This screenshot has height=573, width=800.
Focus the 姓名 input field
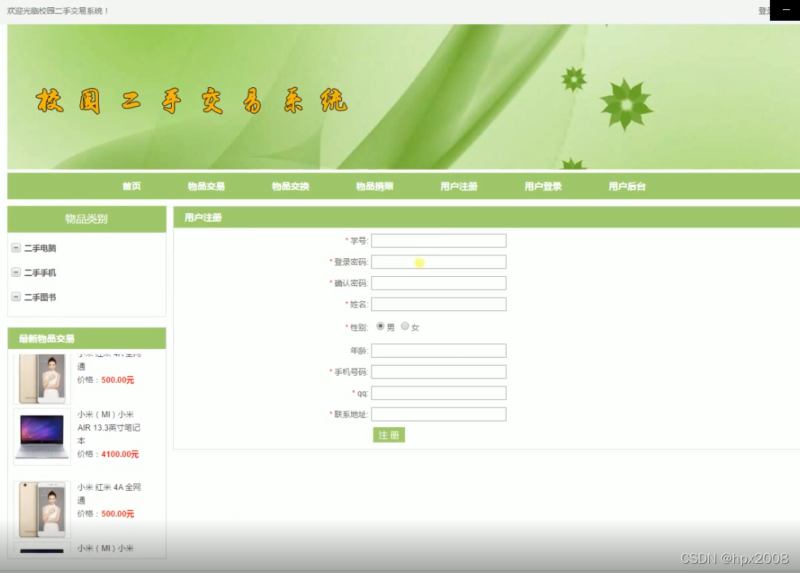(439, 305)
